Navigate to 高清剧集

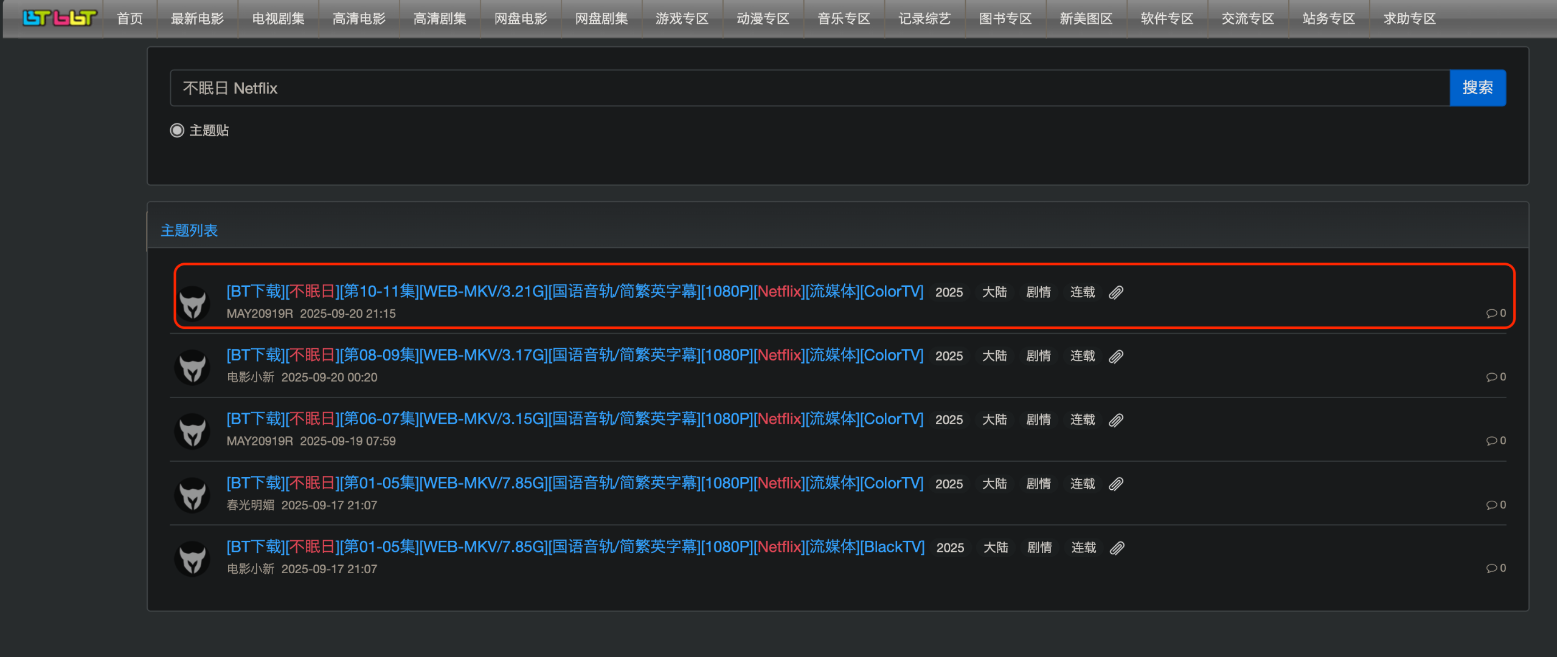point(440,19)
